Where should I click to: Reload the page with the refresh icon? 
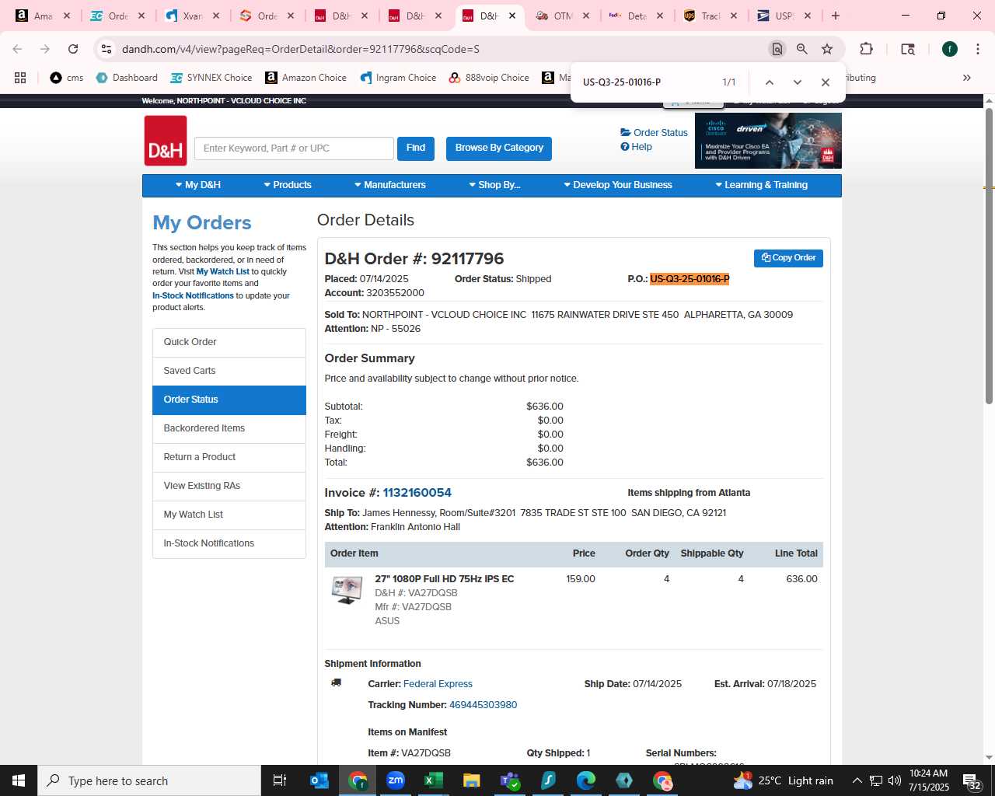[73, 49]
